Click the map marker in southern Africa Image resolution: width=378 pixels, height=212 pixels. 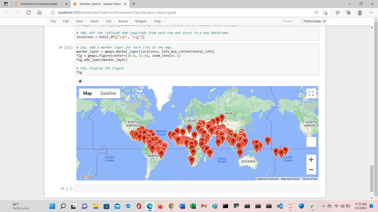(x=192, y=161)
